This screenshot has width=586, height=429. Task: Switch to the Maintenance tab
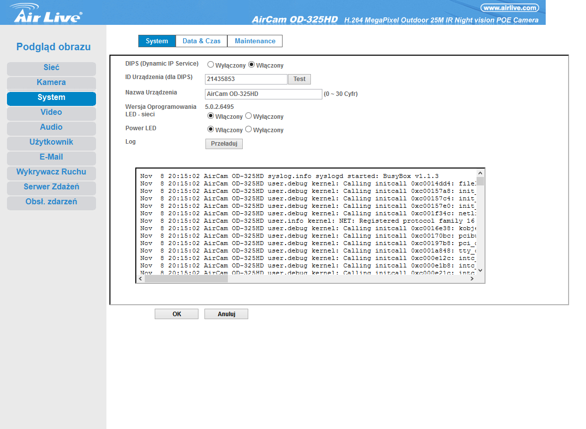tap(255, 41)
